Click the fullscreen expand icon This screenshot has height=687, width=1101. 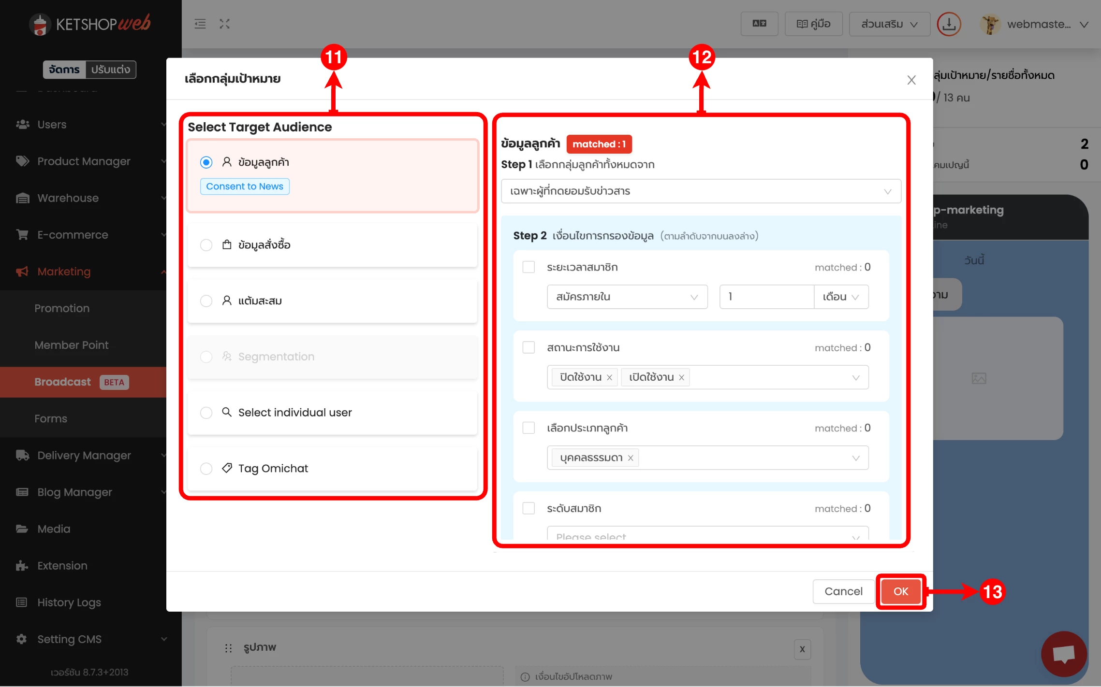point(224,24)
